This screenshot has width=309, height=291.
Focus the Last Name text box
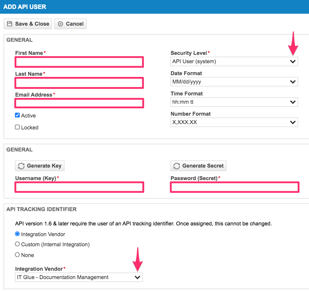79,83
